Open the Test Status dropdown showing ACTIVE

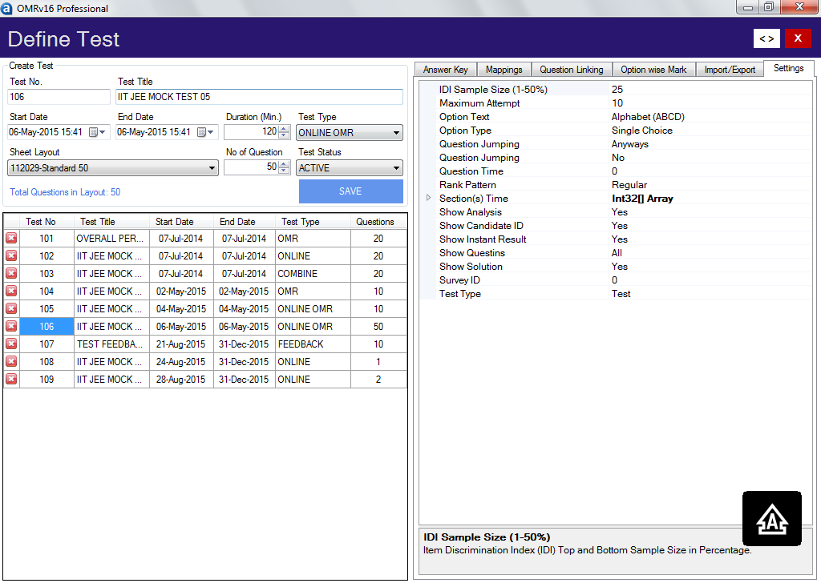pos(349,168)
